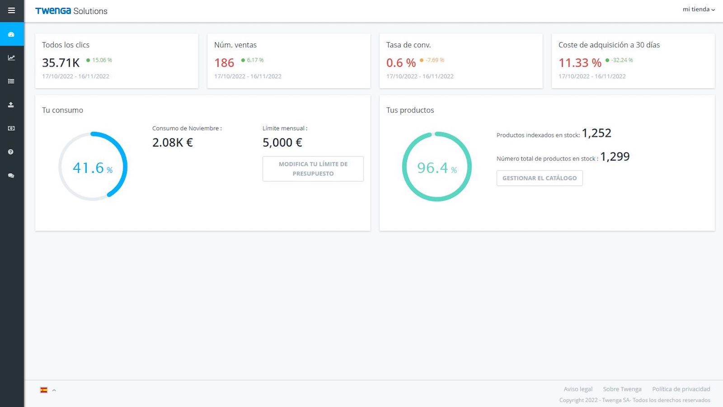Click the Copyright 2022 Twenga SA footer text

(635, 400)
